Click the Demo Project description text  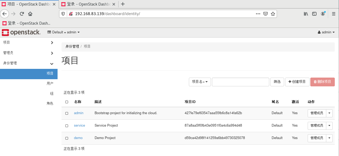tap(105, 138)
